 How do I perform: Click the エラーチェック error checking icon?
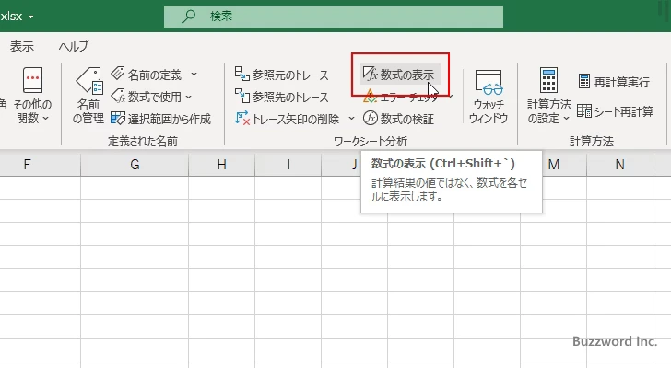pos(370,98)
